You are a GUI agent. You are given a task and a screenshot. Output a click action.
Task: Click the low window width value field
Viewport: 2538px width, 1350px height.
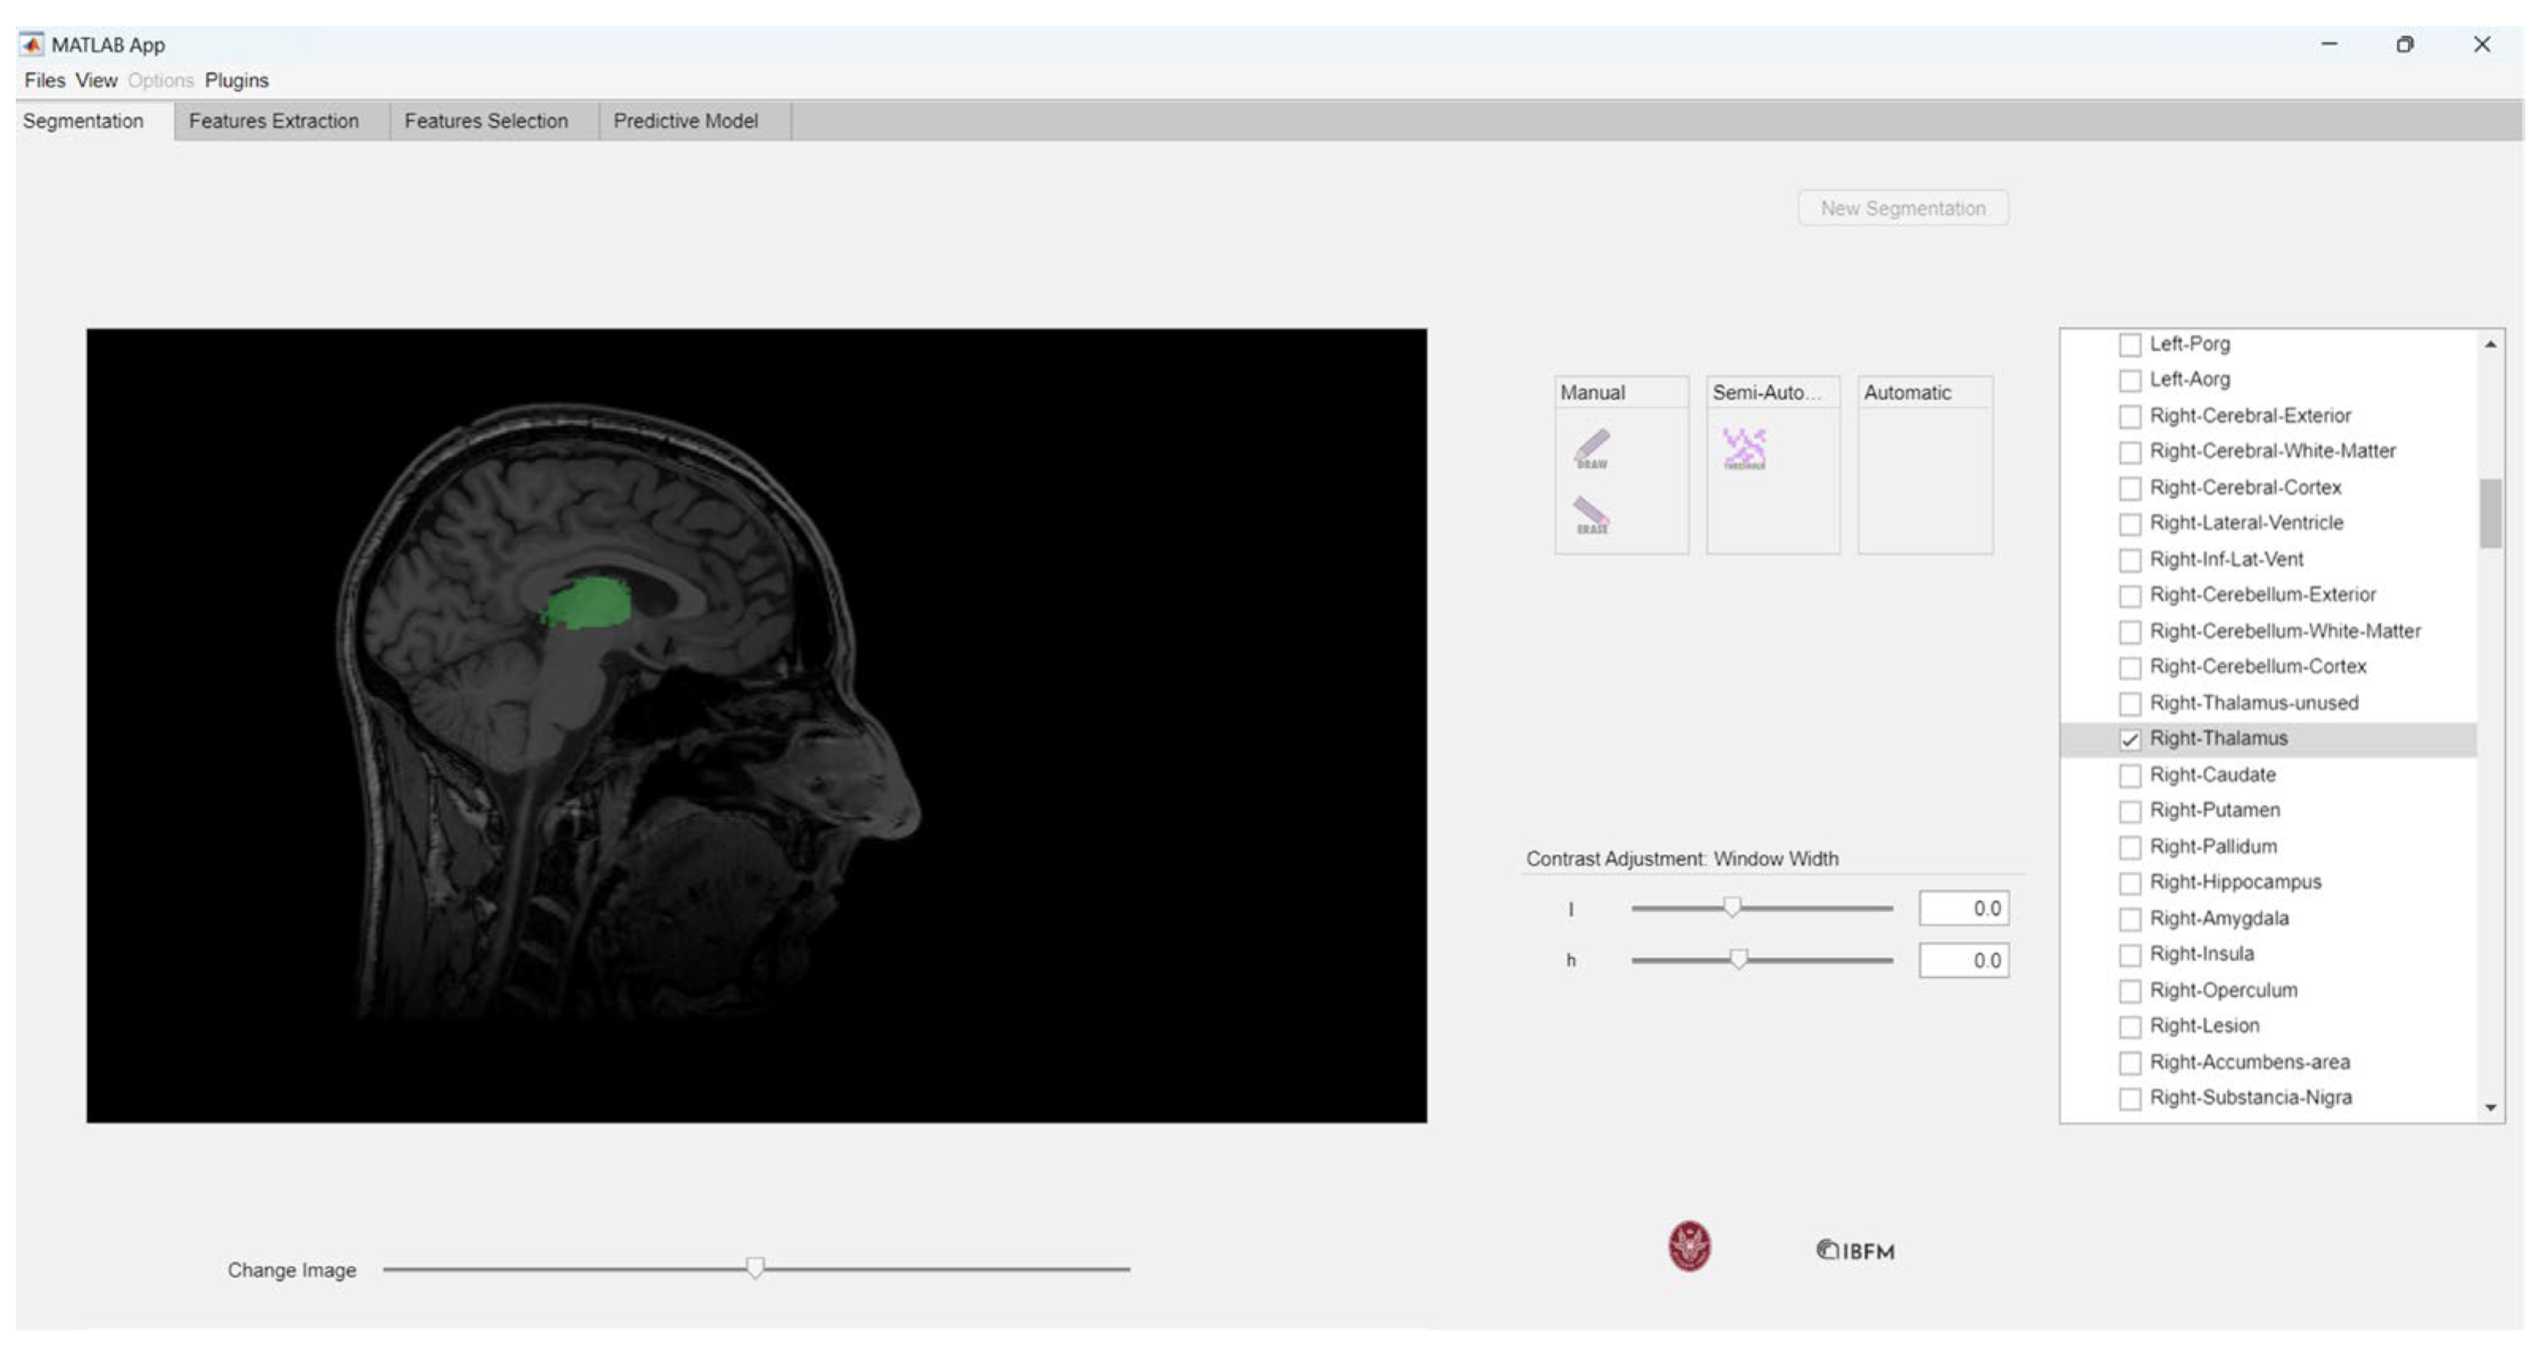[1962, 907]
